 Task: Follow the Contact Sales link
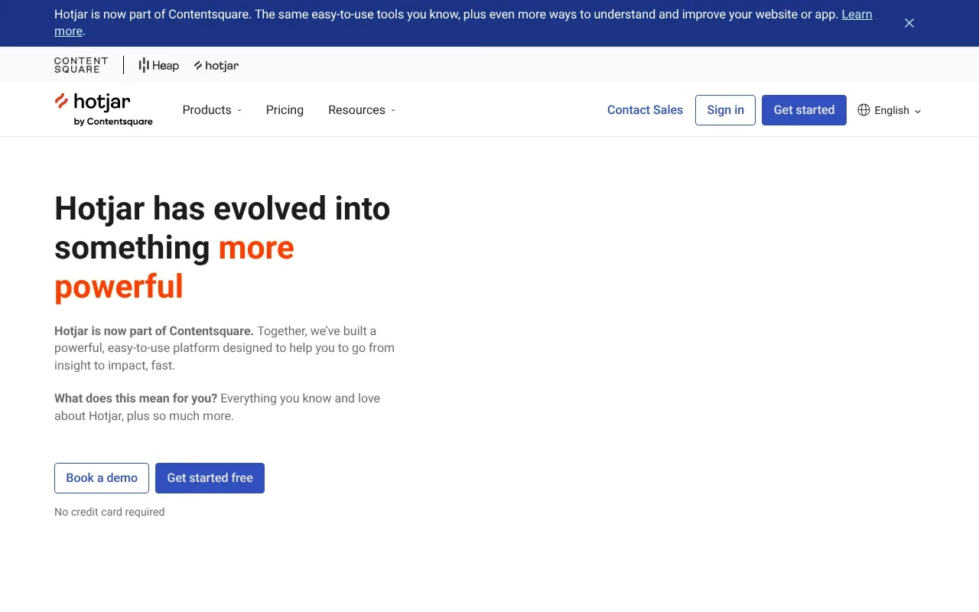coord(645,110)
